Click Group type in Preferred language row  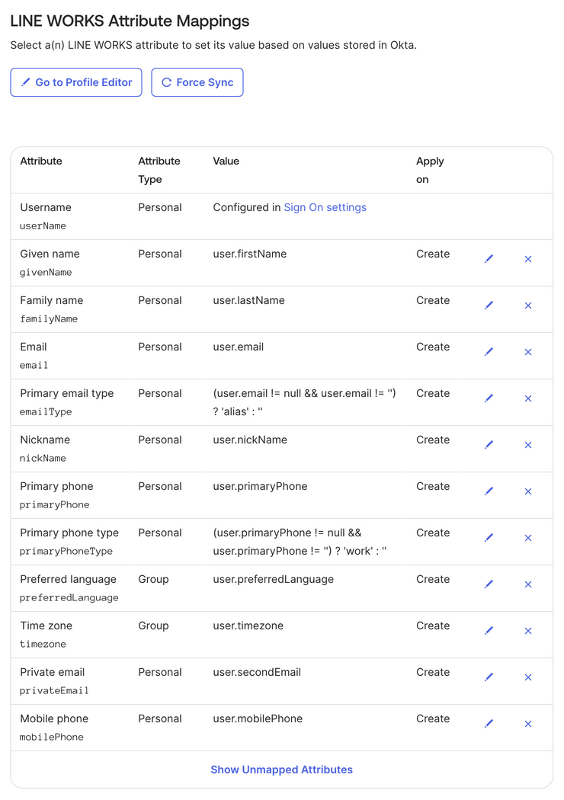(153, 579)
